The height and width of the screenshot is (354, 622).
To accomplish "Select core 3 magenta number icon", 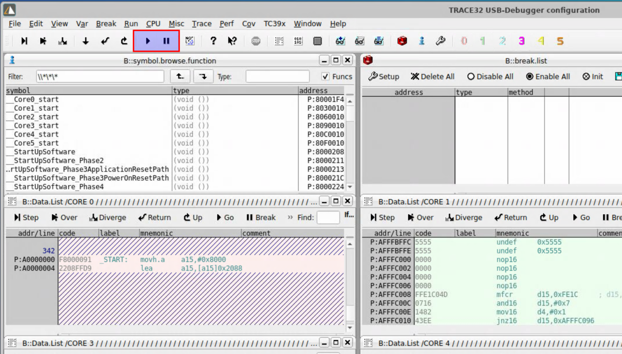I will 521,41.
